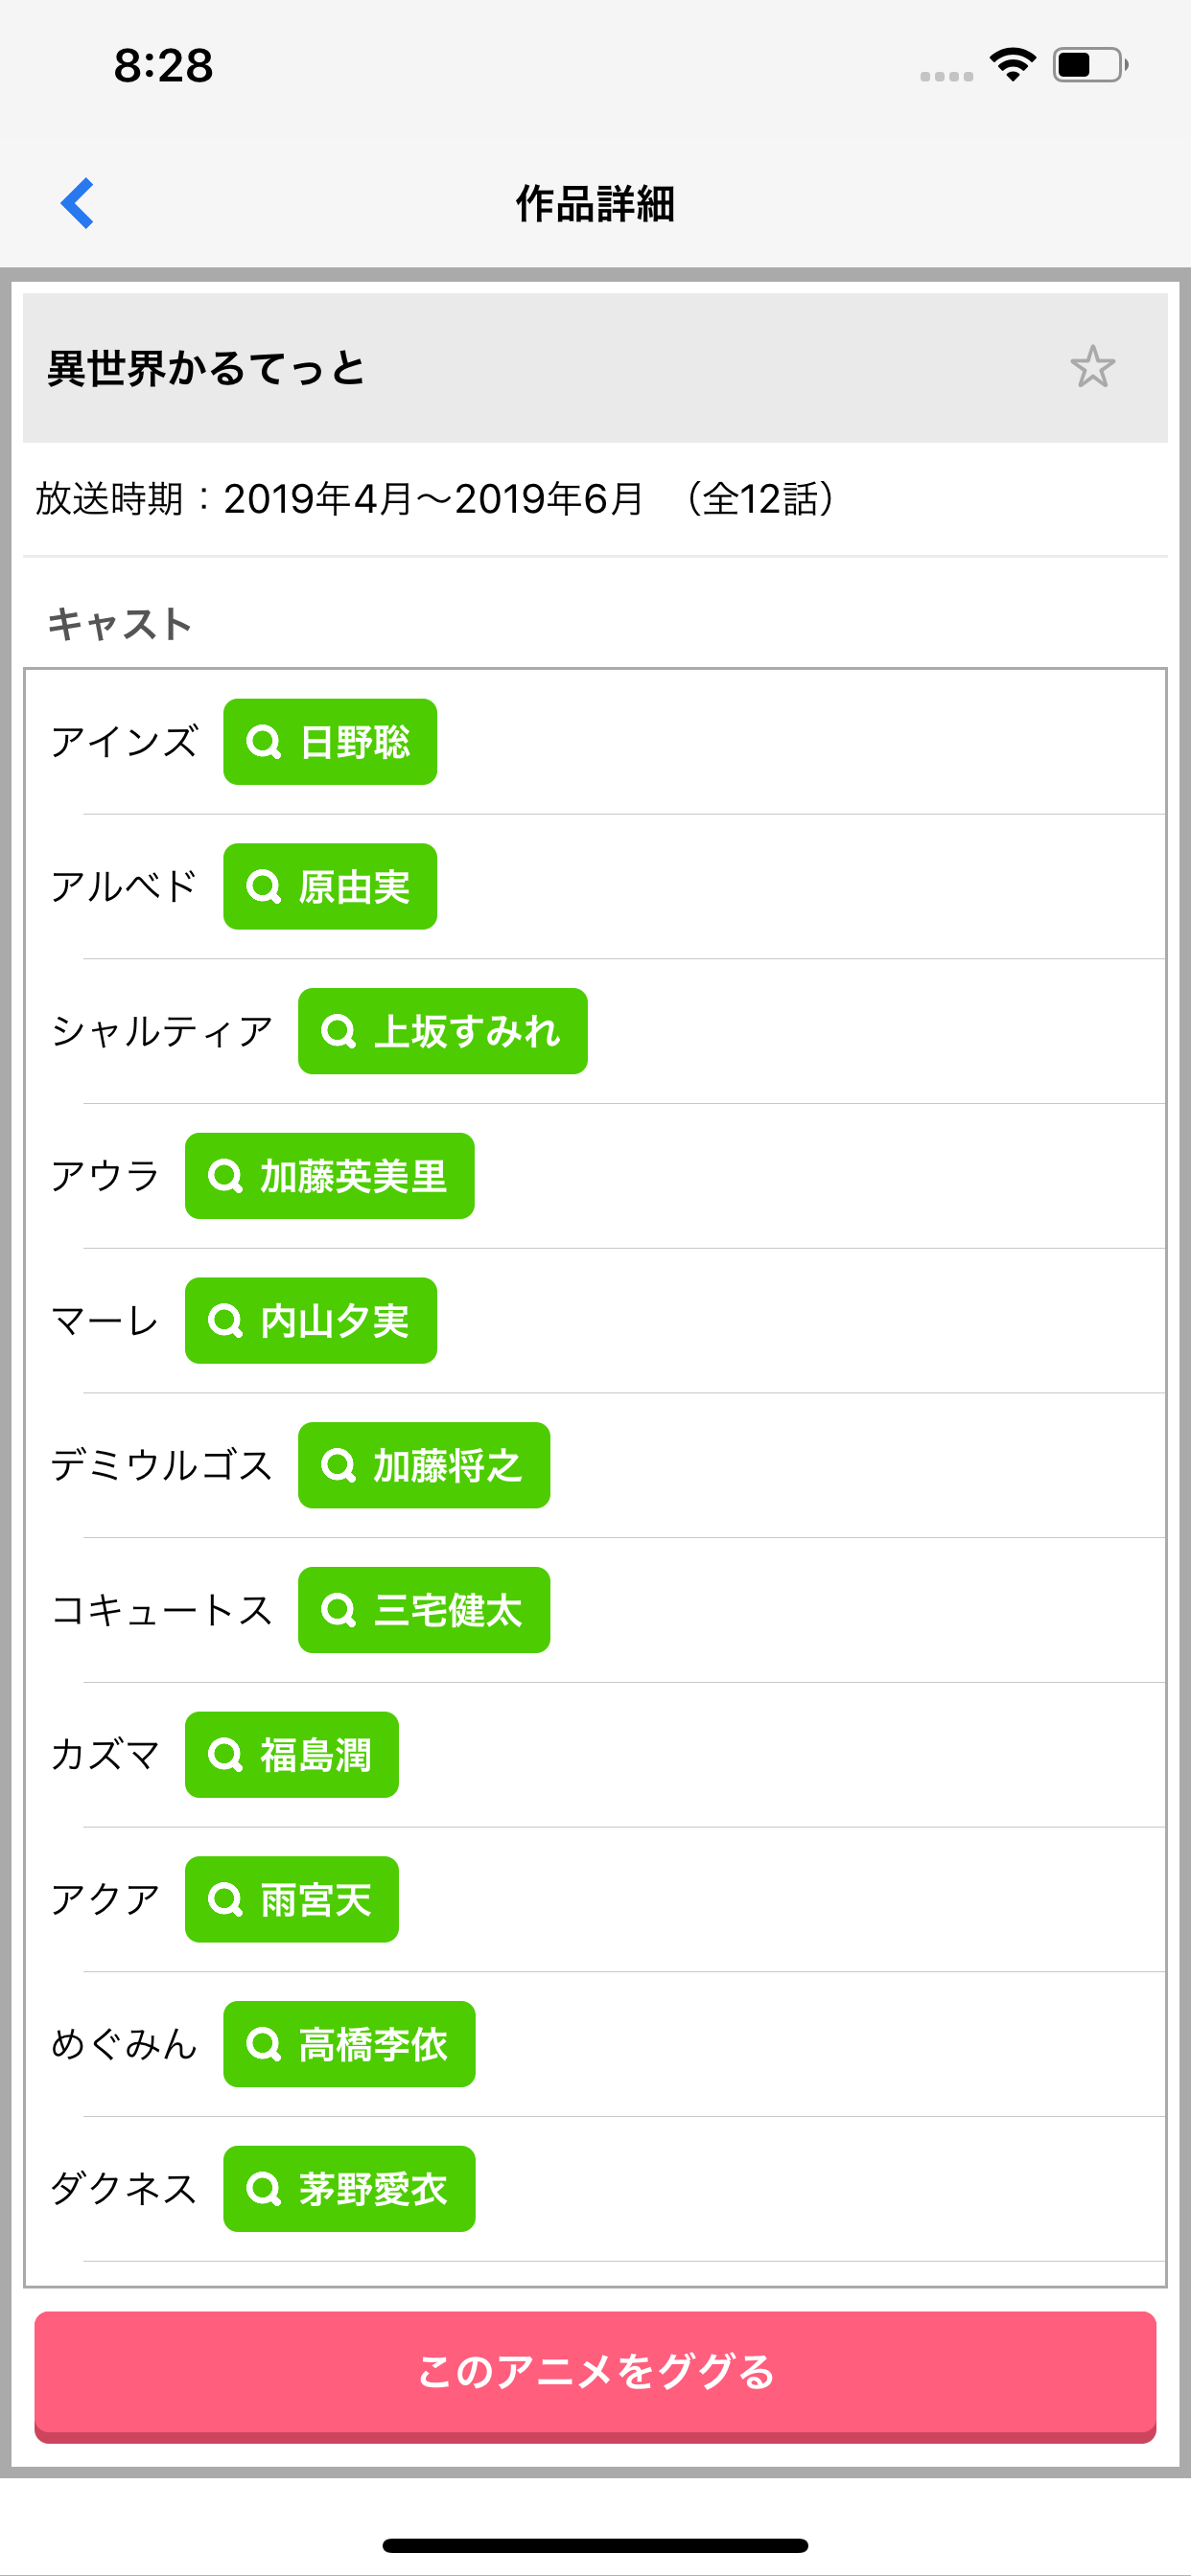Tap the magnifier icon on 高橋李依 tag

263,2045
